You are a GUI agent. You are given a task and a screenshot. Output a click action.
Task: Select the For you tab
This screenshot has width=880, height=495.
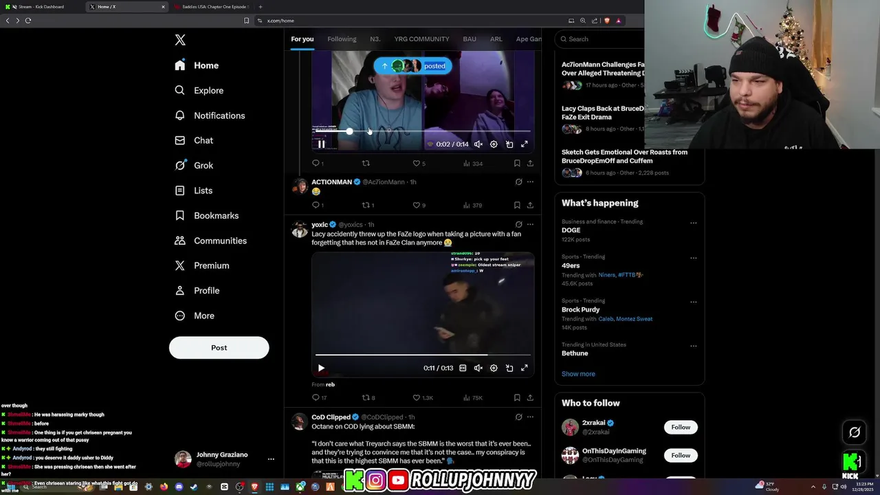tap(302, 39)
